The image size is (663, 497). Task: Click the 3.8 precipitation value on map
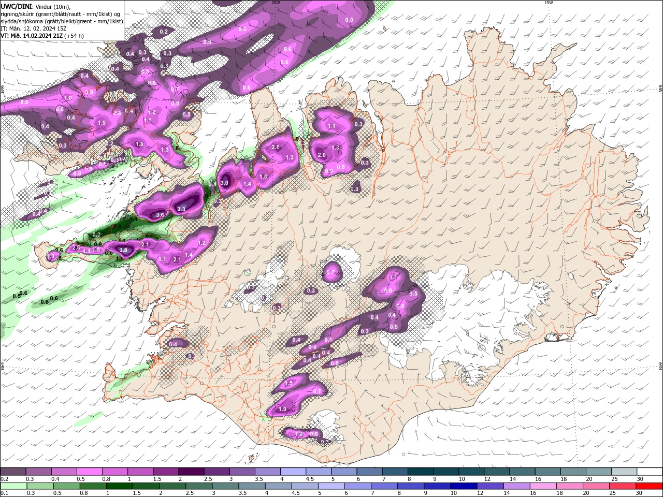coord(123,250)
